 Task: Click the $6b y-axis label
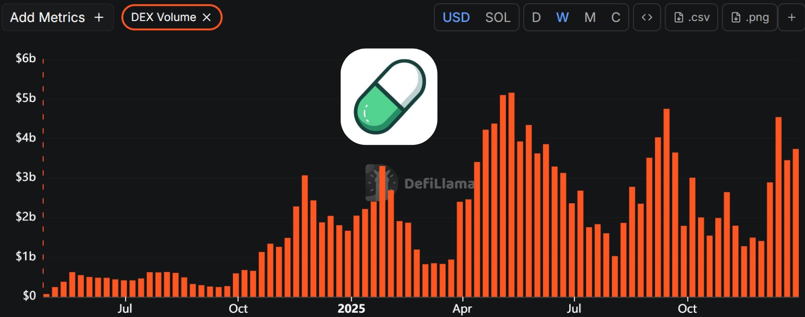coord(26,58)
